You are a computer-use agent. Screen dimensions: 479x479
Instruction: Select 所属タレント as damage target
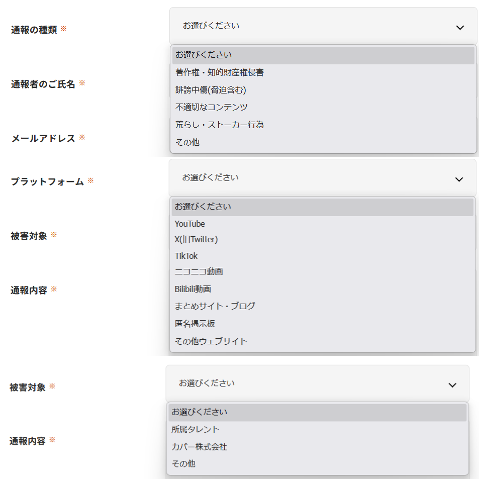[195, 429]
